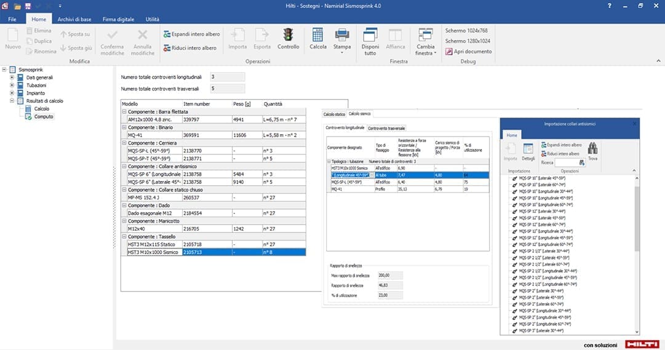
Task: Click Conferma modifiche checkmark
Action: [113, 35]
